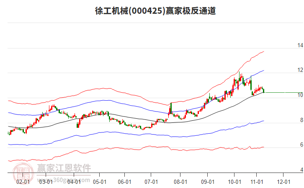Click the price axis value 4
This screenshot has height=188, width=304.
pyautogui.click(x=301, y=170)
